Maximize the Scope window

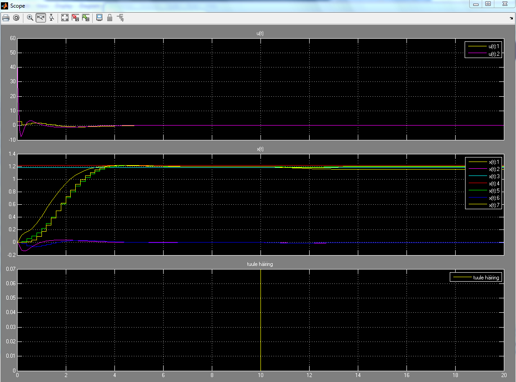pos(489,4)
